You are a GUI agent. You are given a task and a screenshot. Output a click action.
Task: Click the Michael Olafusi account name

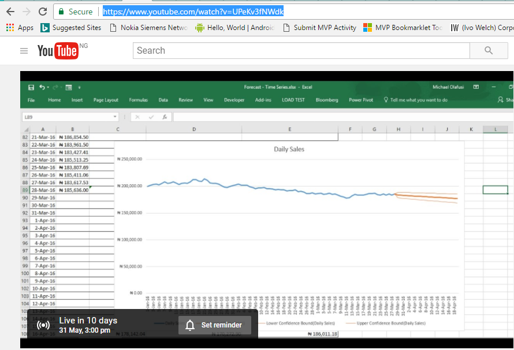click(448, 87)
